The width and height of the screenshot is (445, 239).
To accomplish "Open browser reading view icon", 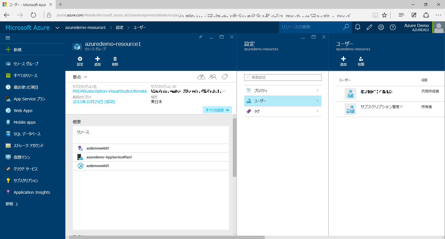I will pyautogui.click(x=375, y=15).
